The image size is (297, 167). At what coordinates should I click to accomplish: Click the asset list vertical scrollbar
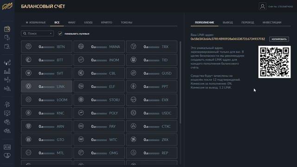180,83
